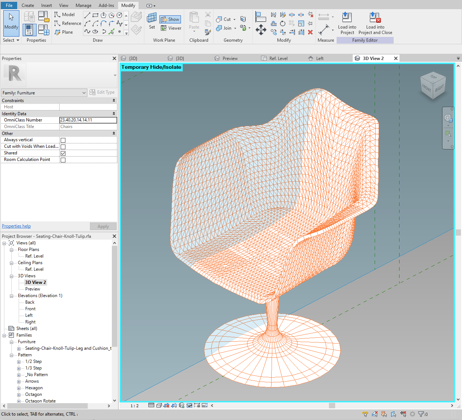Open the work plane Viewer
The width and height of the screenshot is (462, 420).
pyautogui.click(x=171, y=28)
